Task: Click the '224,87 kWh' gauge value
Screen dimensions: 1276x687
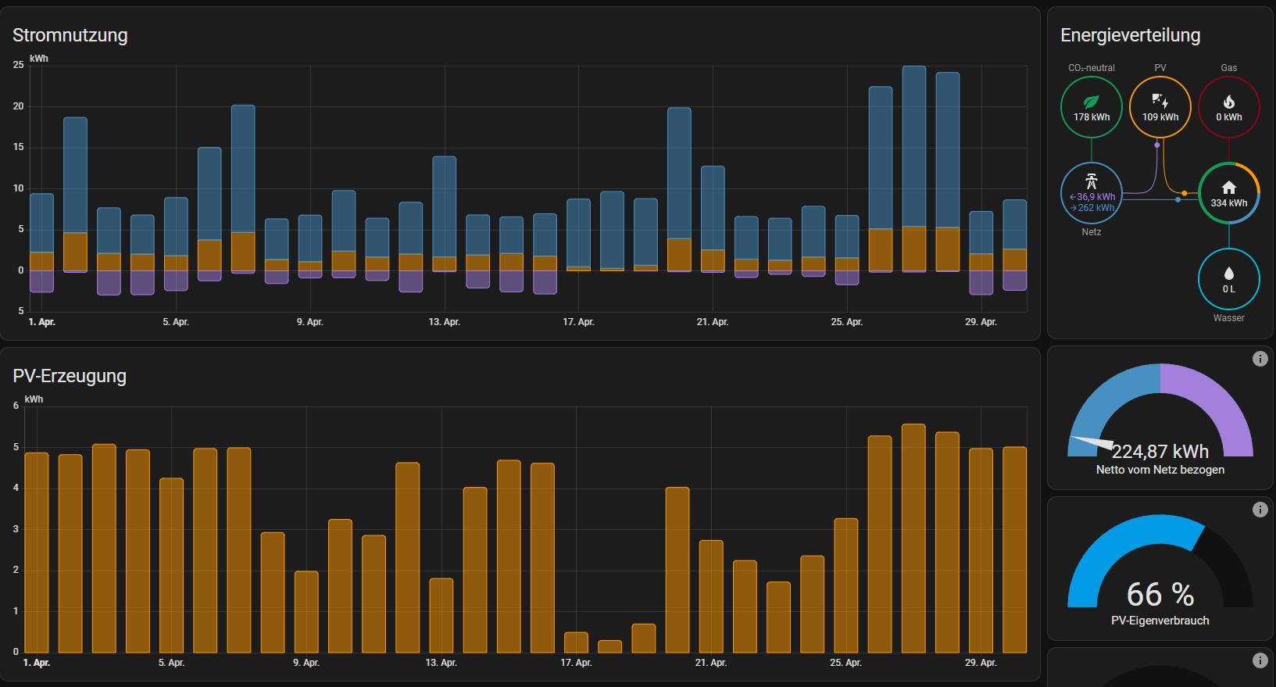Action: tap(1160, 452)
